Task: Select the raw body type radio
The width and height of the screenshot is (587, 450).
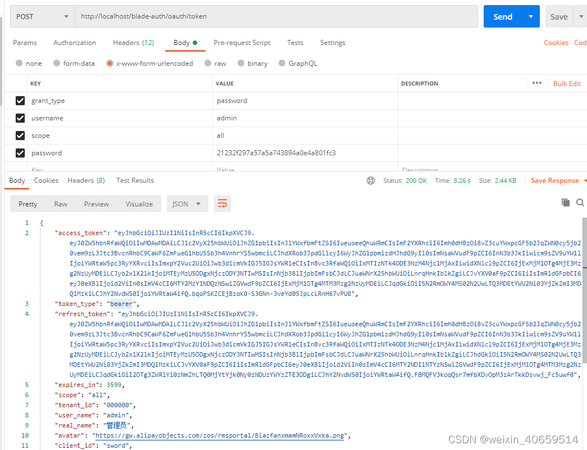Action: tap(208, 63)
